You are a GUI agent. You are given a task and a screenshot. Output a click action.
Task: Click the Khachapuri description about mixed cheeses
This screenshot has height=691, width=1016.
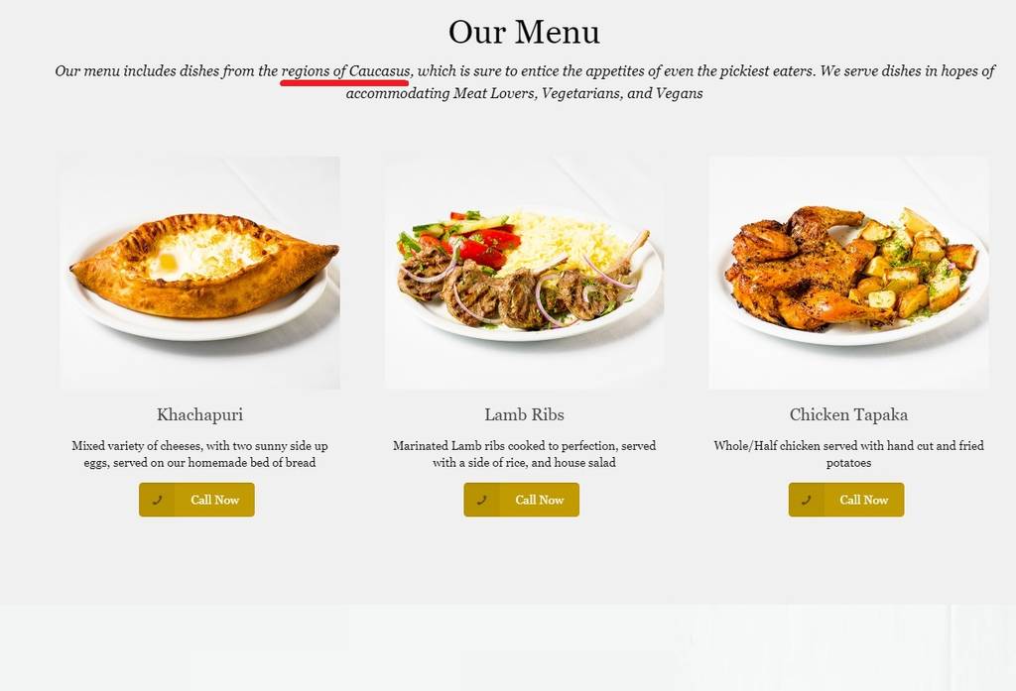coord(199,454)
